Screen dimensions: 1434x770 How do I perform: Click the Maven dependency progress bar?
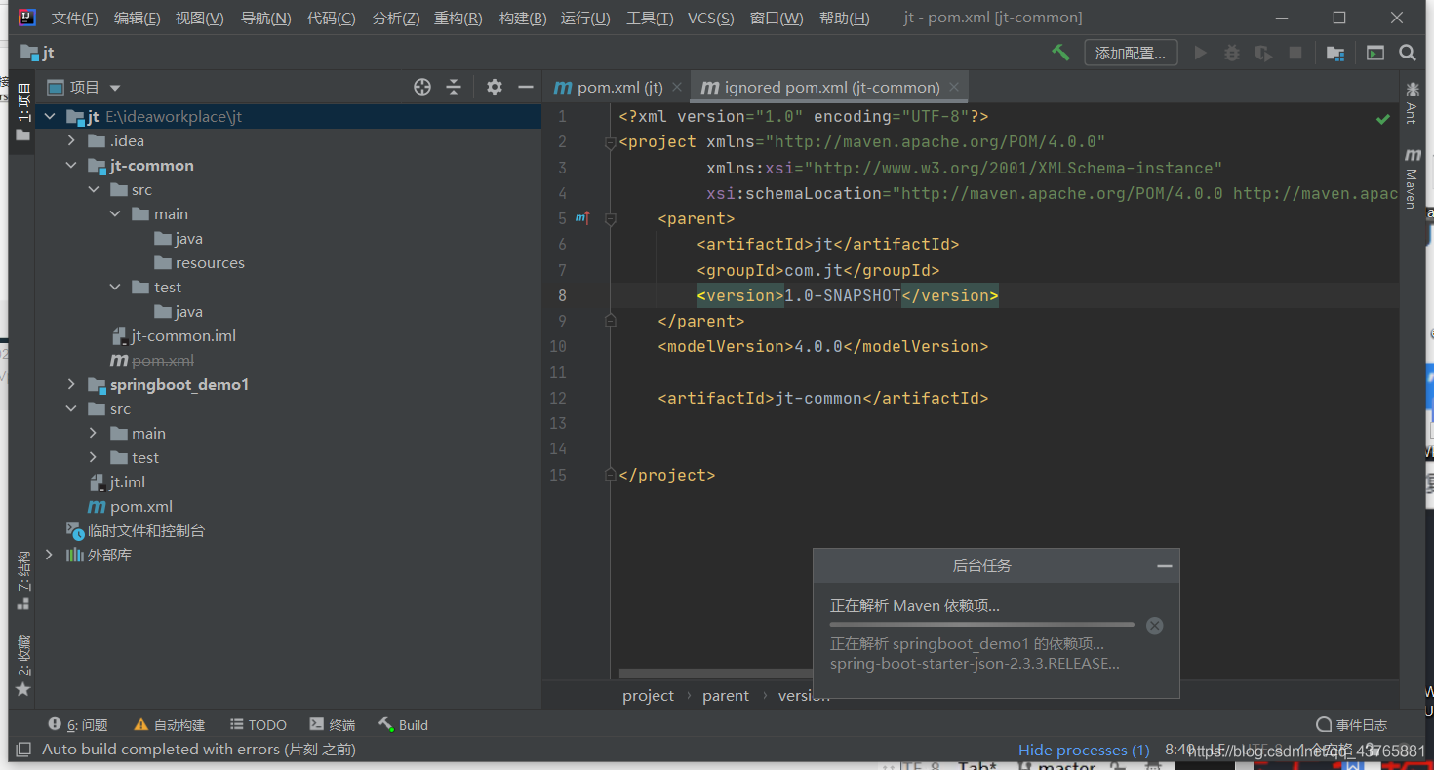(981, 625)
